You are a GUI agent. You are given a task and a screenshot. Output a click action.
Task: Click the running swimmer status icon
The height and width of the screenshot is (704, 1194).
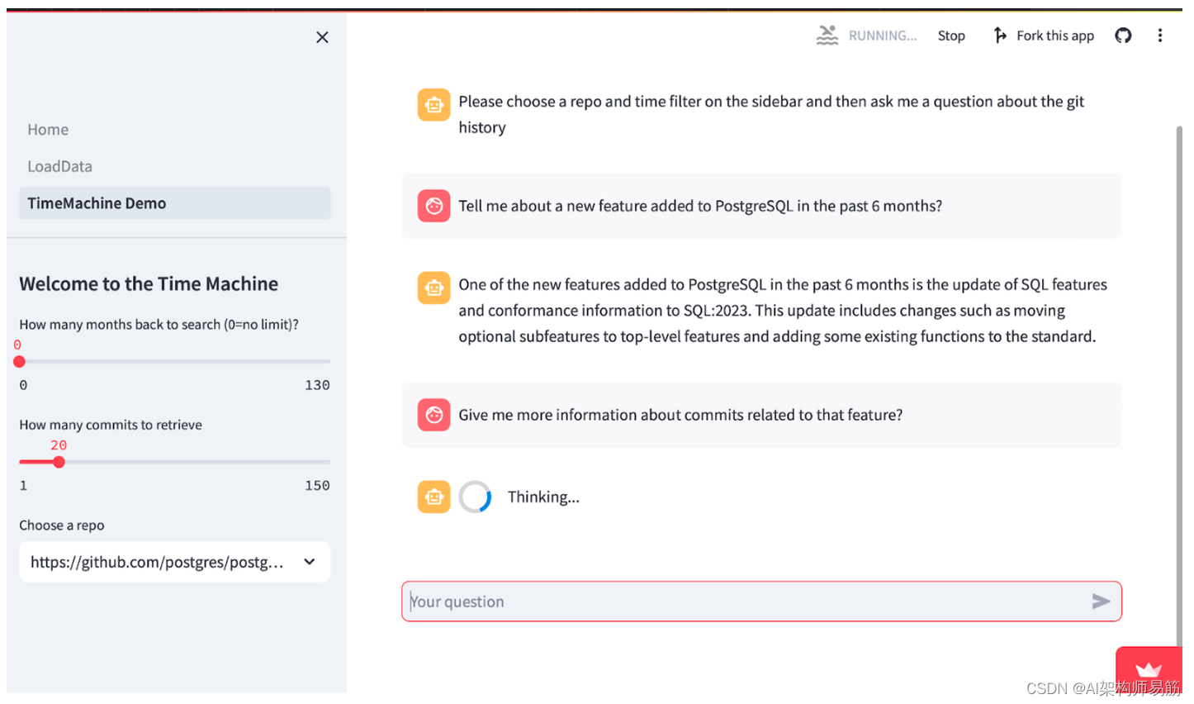[x=827, y=36]
